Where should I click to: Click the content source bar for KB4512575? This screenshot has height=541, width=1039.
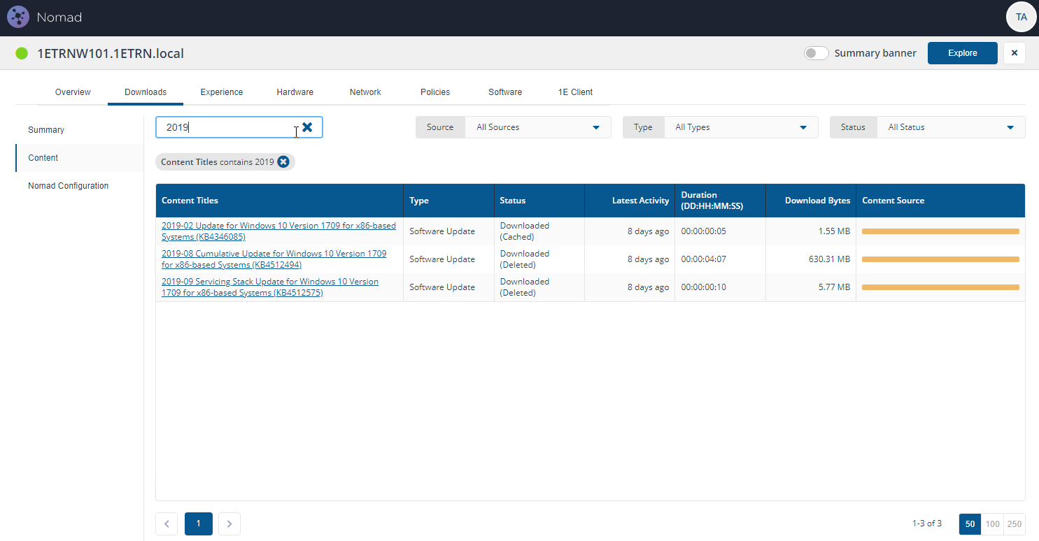pos(940,287)
